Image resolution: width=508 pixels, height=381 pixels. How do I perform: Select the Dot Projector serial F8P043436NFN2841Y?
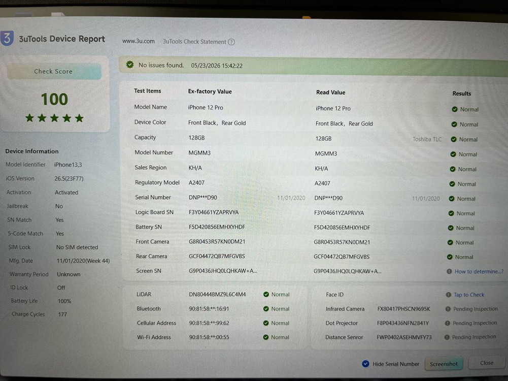pos(403,323)
